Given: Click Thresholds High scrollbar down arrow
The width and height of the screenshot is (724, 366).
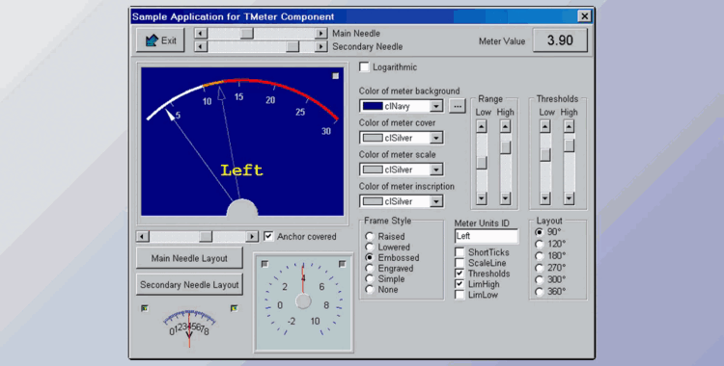Looking at the screenshot, I should pyautogui.click(x=570, y=198).
